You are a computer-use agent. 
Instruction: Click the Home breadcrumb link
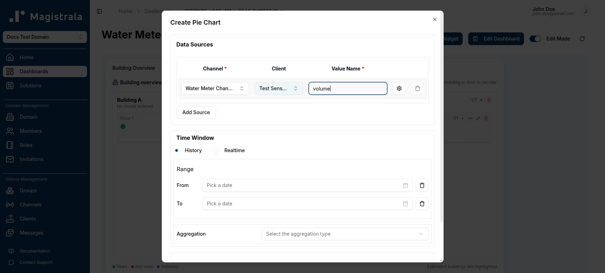(x=125, y=11)
